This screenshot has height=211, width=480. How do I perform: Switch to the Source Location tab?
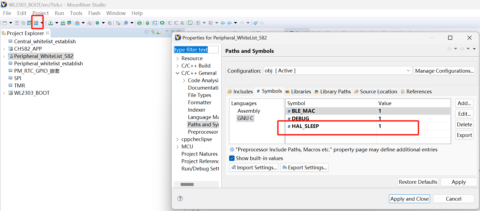point(376,91)
